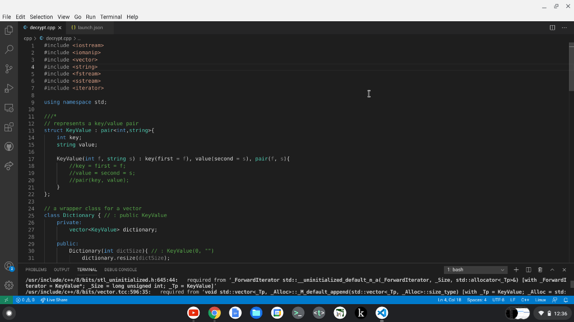574x322 pixels.
Task: Open the Help menu
Action: pos(132,17)
